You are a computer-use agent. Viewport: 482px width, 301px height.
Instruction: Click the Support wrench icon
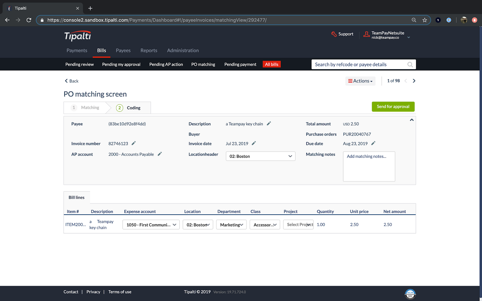pyautogui.click(x=334, y=34)
